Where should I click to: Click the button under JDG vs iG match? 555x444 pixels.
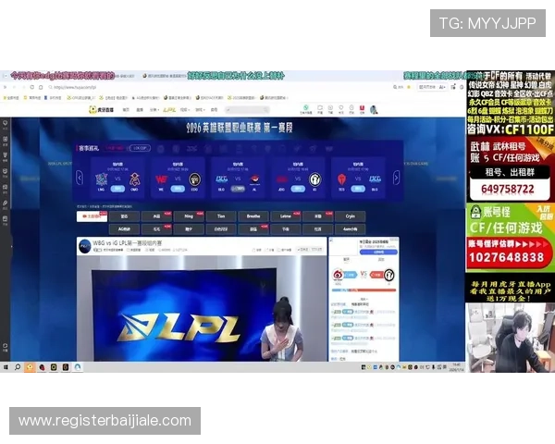tap(298, 189)
